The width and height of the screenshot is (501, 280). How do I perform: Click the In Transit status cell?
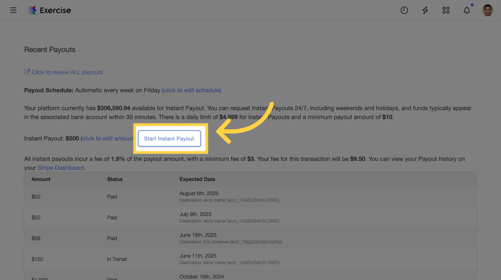[x=117, y=259]
